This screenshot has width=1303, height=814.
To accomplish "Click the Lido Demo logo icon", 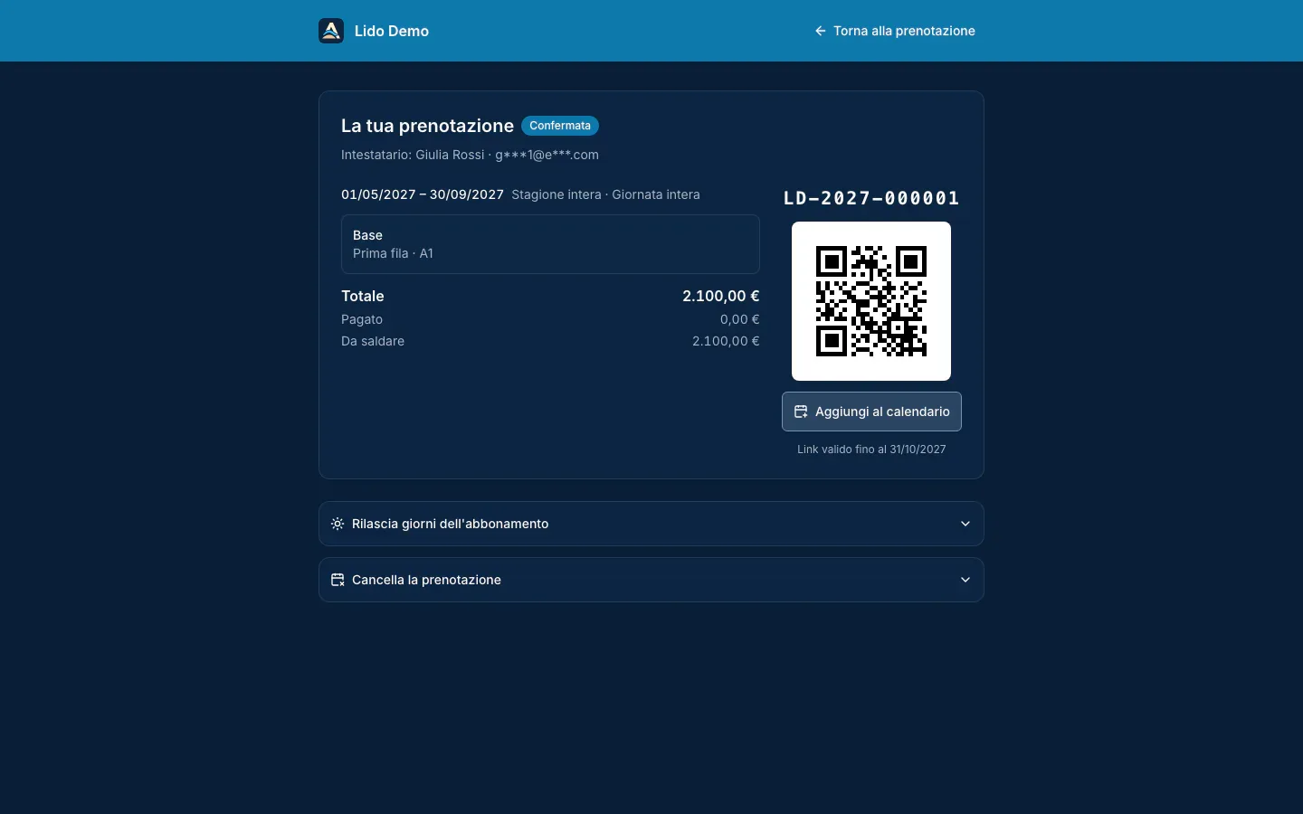I will point(331,31).
